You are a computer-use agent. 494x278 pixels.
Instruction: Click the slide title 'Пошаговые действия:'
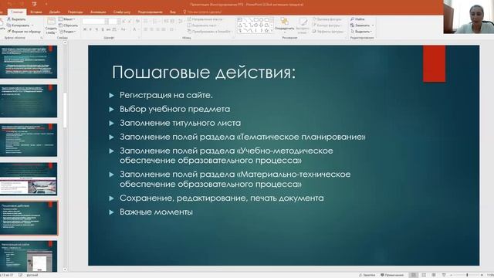(x=204, y=72)
